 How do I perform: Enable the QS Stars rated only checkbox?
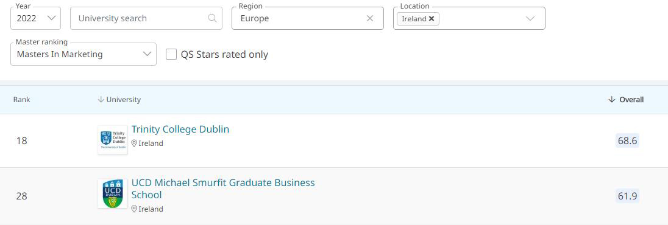pos(171,55)
